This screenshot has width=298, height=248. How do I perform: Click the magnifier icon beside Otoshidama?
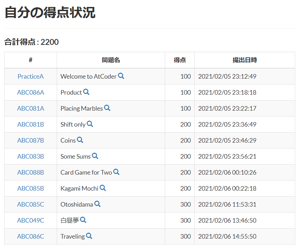tap(97, 204)
